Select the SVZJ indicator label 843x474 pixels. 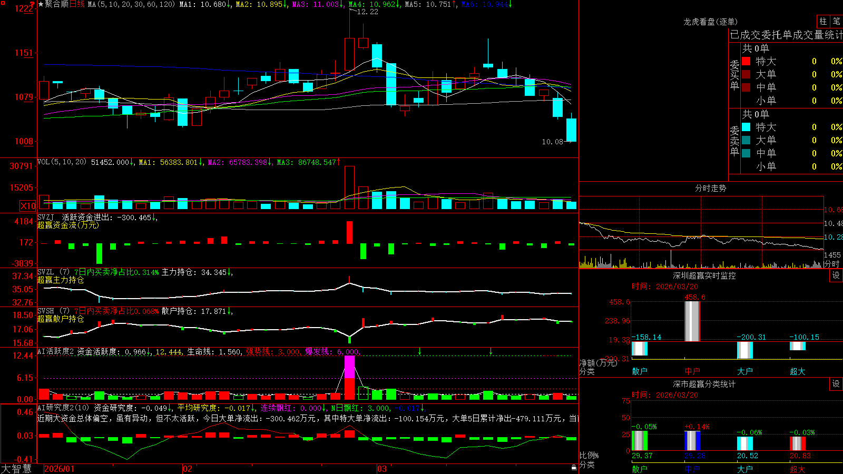coord(46,217)
